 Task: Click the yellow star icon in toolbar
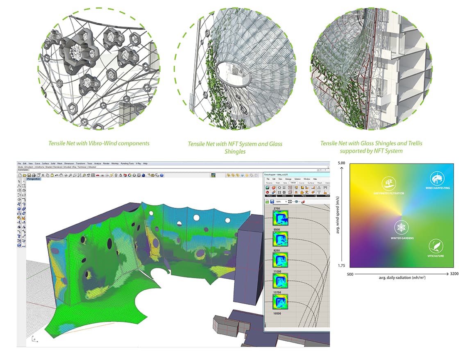tap(247, 175)
